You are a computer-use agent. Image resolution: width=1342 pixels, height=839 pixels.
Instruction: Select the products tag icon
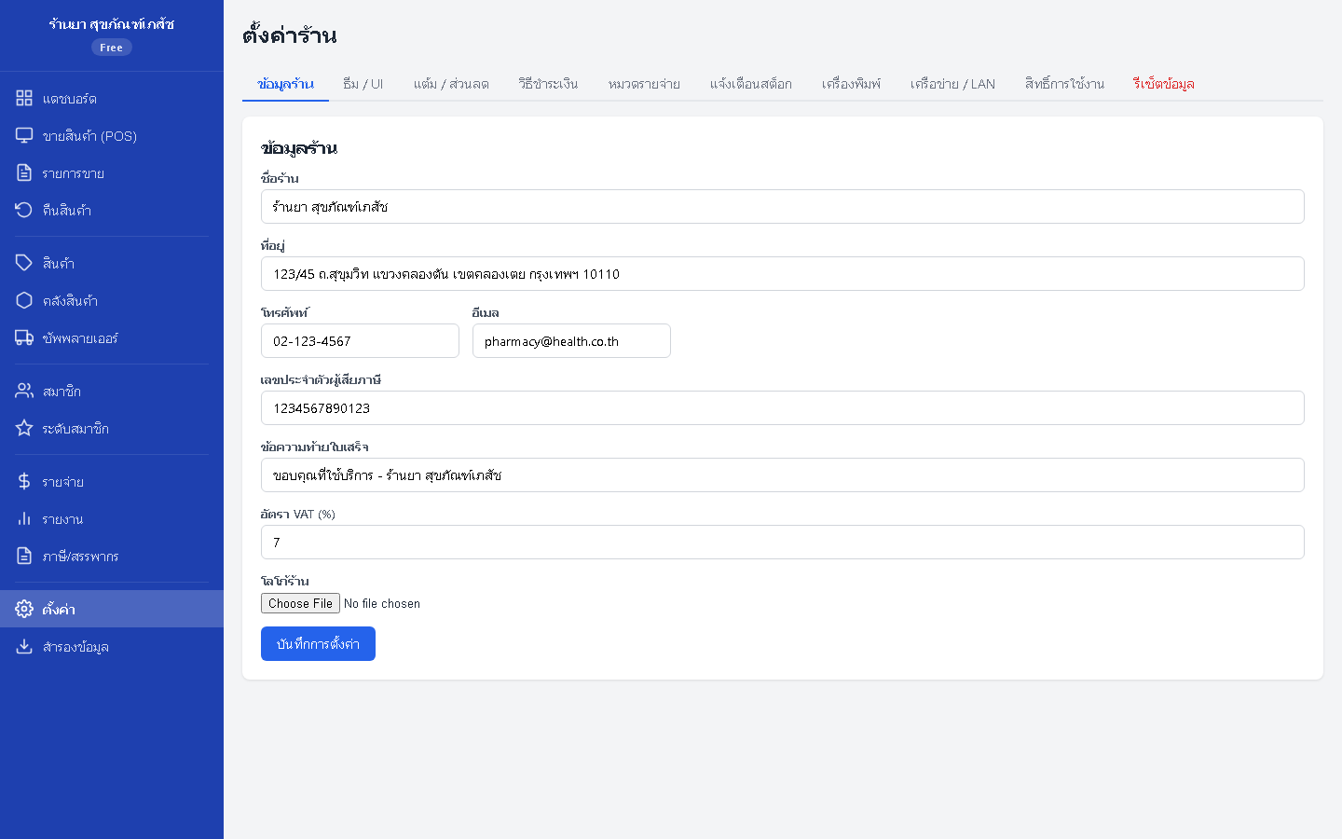[24, 263]
